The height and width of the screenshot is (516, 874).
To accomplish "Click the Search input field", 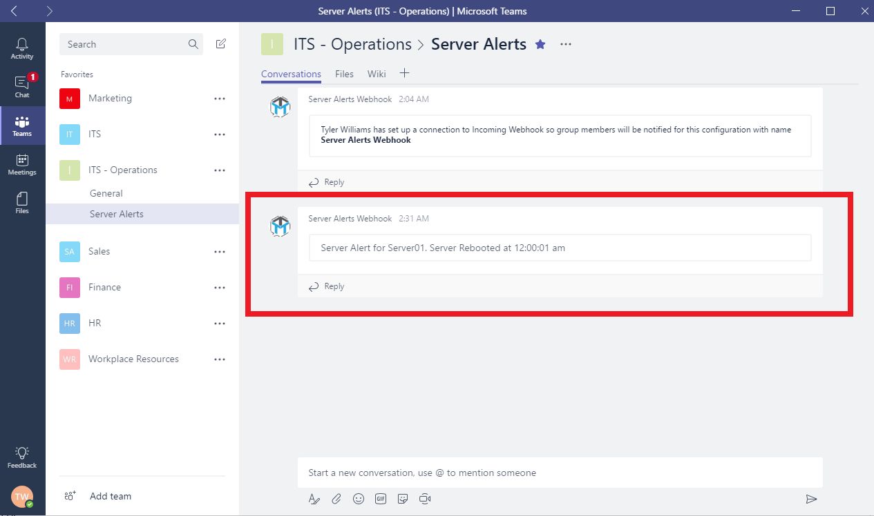I will (x=124, y=44).
